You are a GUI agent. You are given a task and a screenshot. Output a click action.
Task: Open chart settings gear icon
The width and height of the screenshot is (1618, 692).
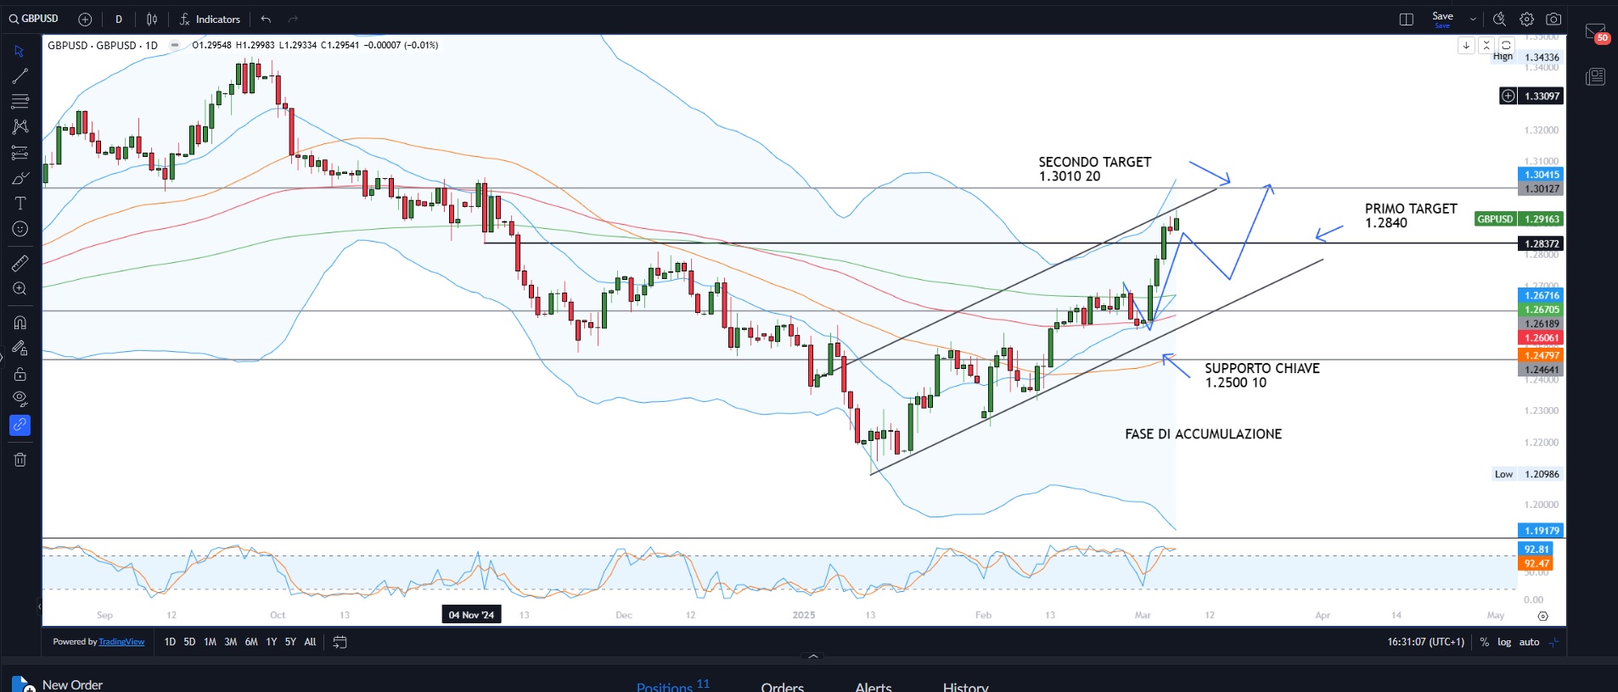tap(1526, 20)
